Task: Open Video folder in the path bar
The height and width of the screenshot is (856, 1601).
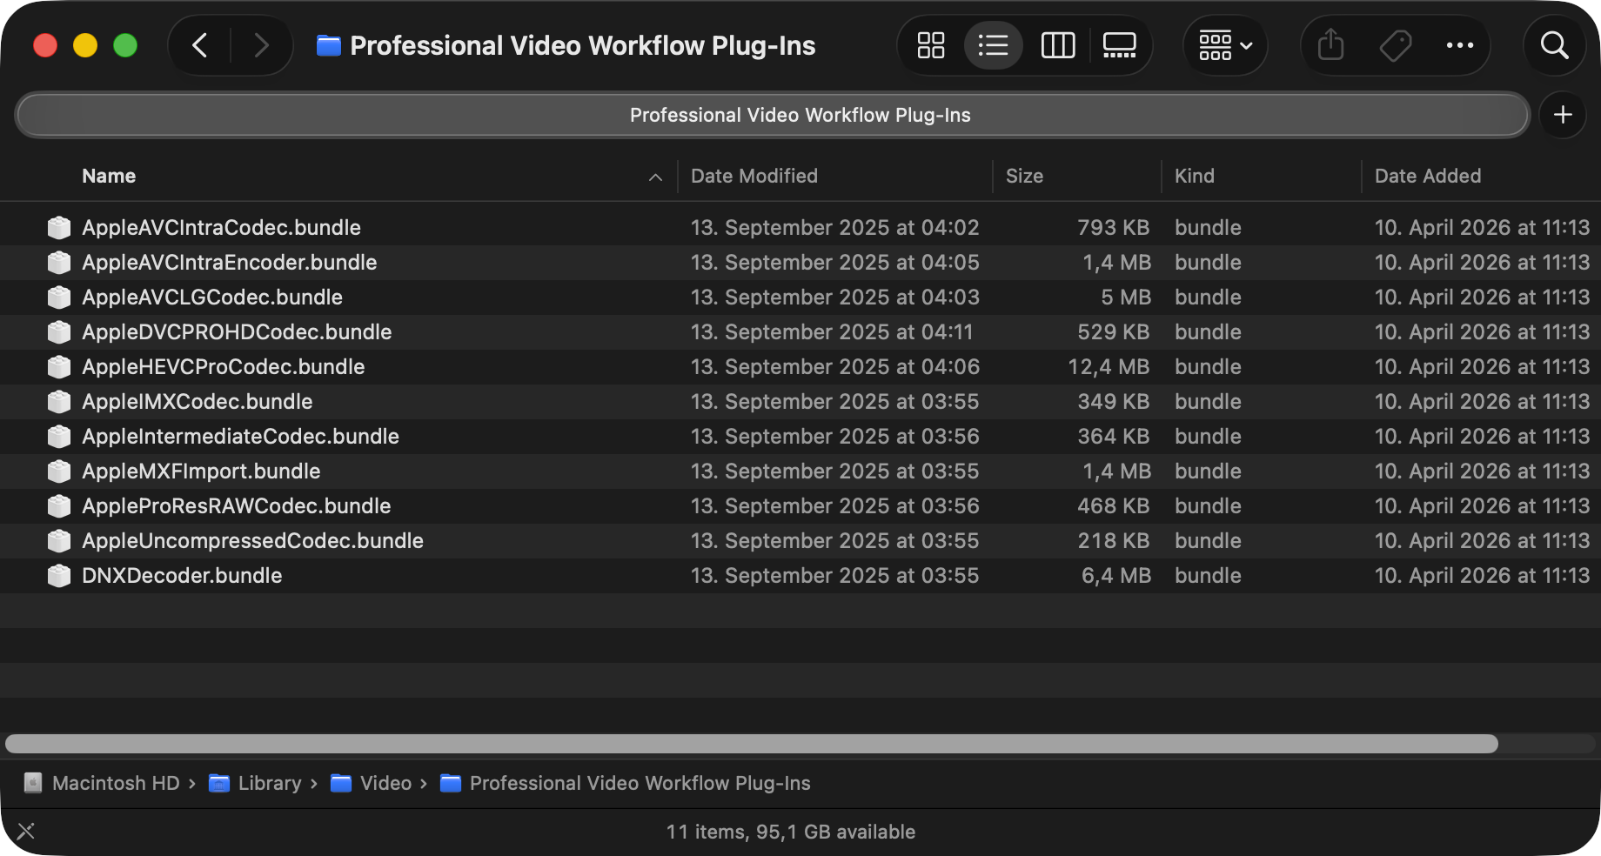Action: tap(385, 783)
